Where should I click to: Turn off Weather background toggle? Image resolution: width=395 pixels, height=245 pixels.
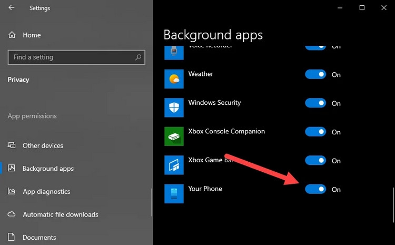coord(315,74)
